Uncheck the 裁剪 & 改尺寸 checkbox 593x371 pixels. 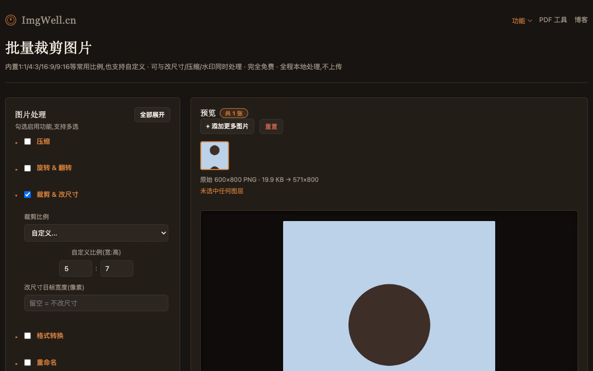pos(28,195)
